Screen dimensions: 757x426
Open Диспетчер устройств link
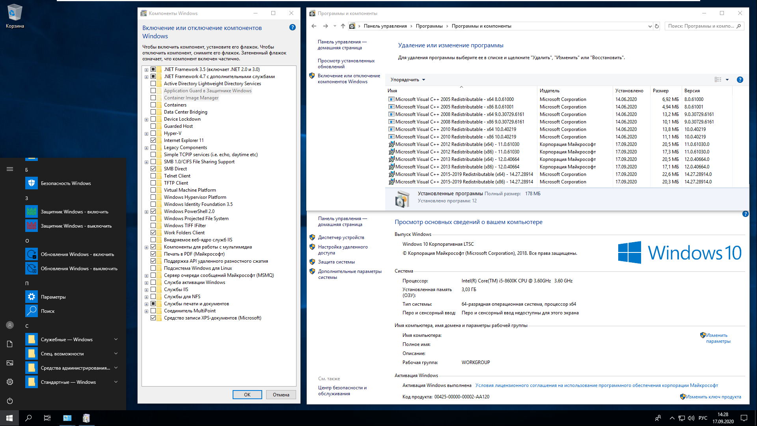point(341,237)
